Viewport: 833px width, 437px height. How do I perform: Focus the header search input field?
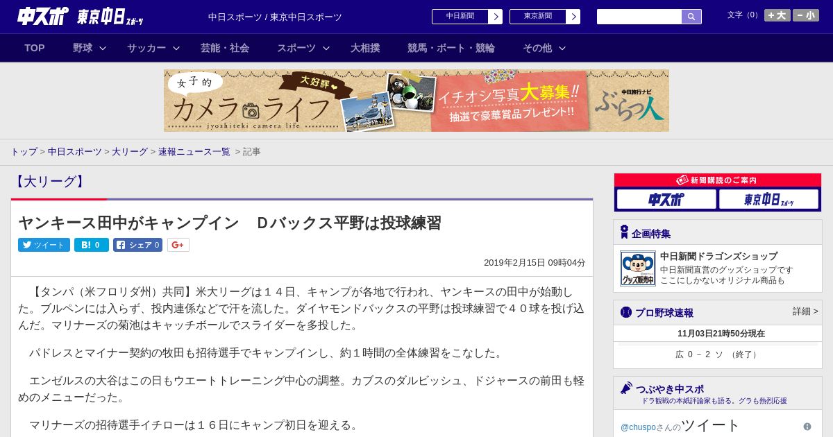tap(639, 17)
